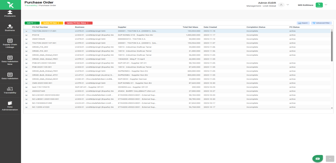Select the ORGID_FIX_001 reference cell
The height and width of the screenshot is (163, 336).
coord(40,51)
